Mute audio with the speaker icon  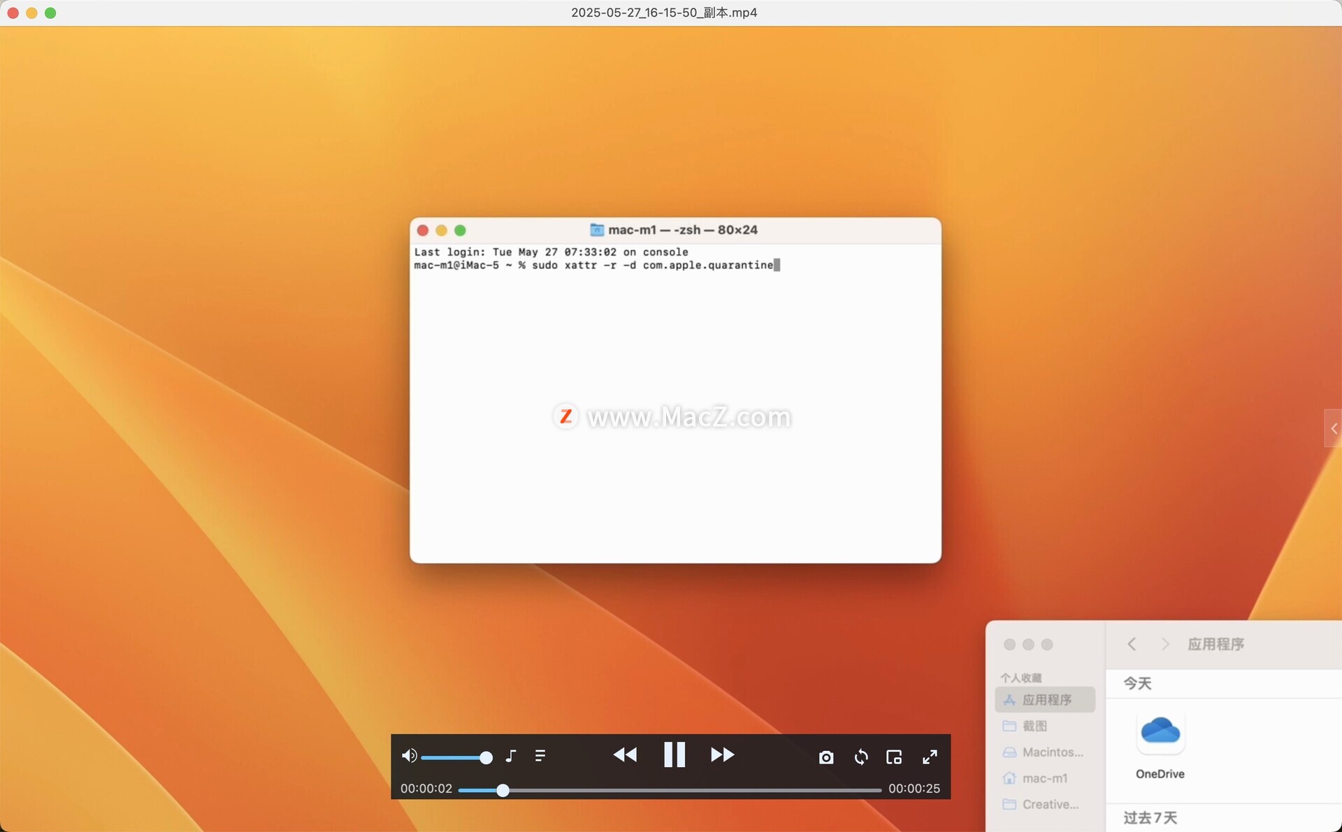pyautogui.click(x=409, y=756)
